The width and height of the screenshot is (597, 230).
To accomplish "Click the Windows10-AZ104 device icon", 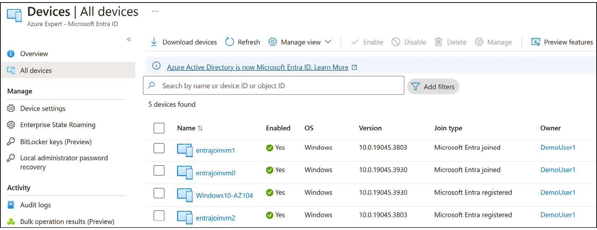I will 185,195.
